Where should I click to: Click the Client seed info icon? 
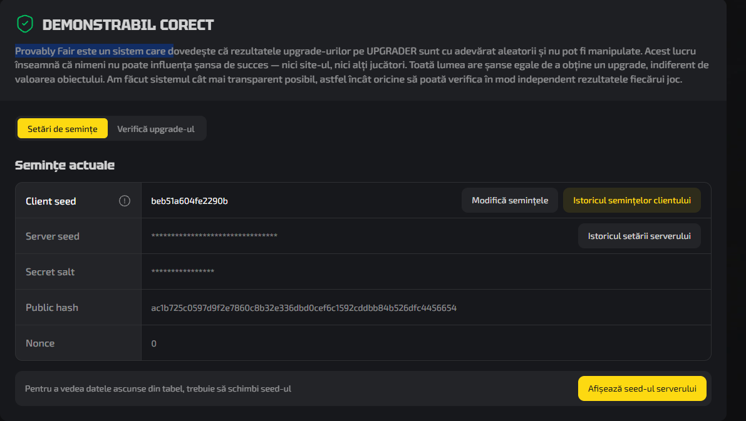pyautogui.click(x=124, y=201)
